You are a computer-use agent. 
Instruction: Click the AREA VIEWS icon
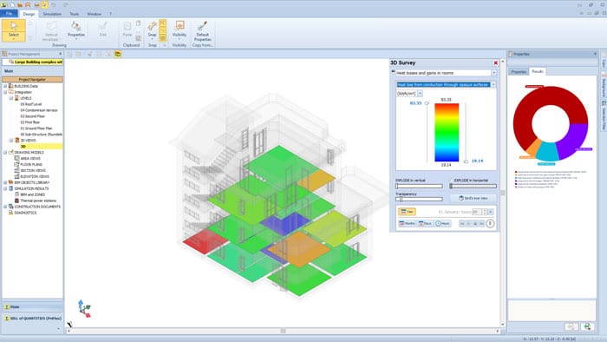17,158
